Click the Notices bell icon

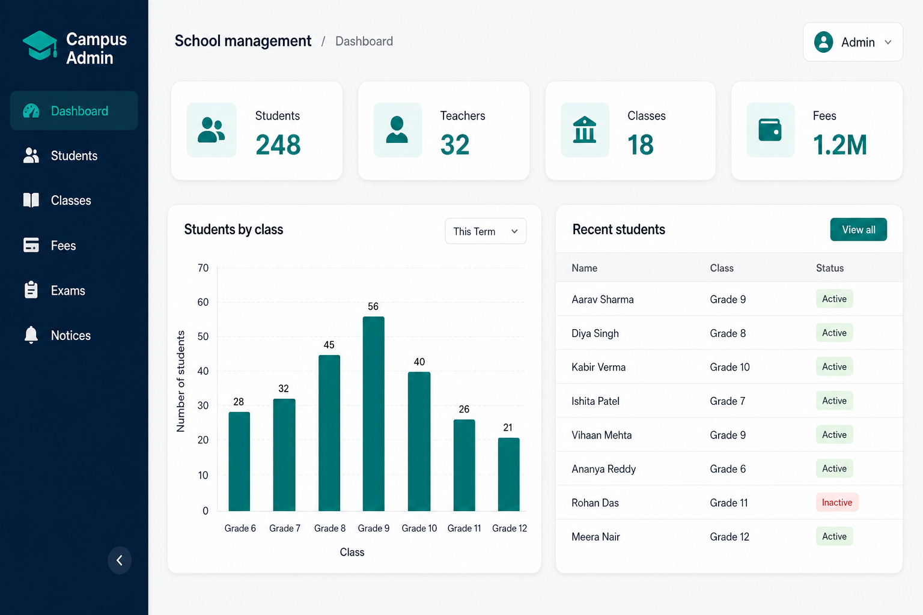click(x=31, y=335)
